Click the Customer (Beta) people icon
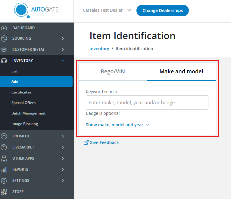The image size is (231, 199). [x=4, y=50]
